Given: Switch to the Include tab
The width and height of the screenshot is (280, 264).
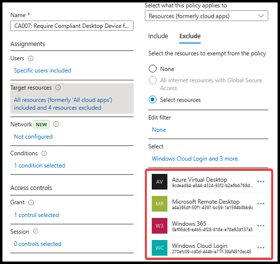Looking at the screenshot, I should [x=158, y=36].
